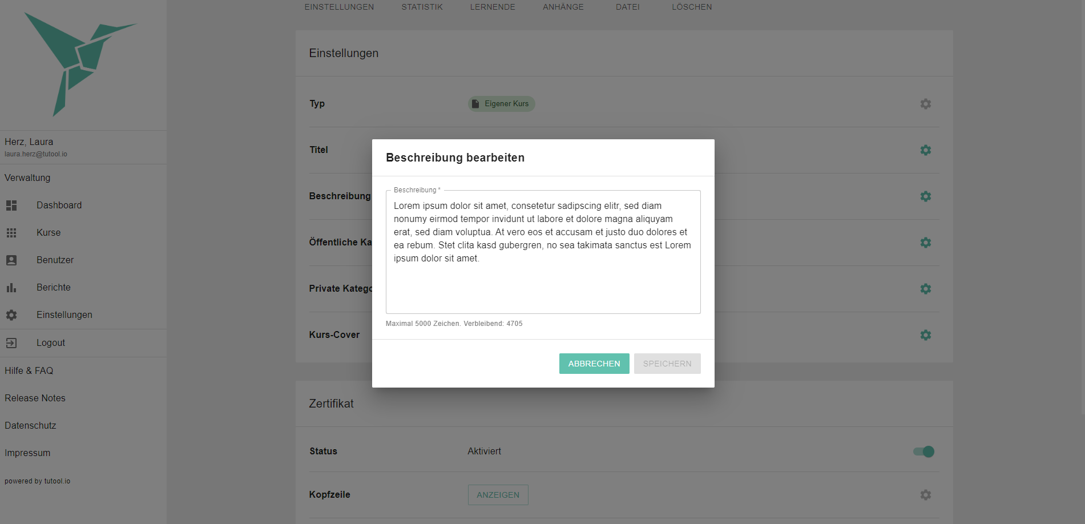The image size is (1085, 524).
Task: Click the gear icon for Beschreibung row
Action: point(925,196)
